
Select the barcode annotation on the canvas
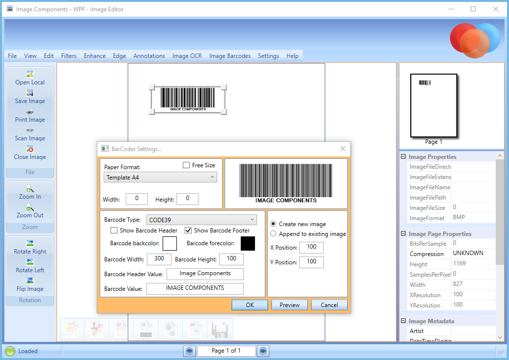pyautogui.click(x=188, y=100)
